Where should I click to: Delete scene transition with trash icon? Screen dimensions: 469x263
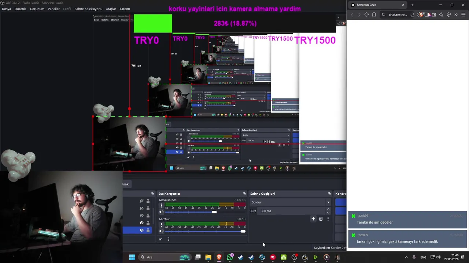(x=321, y=219)
